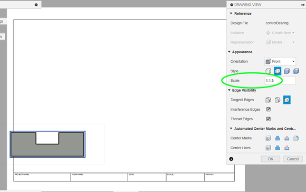Collapse the Reference section
This screenshot has height=192, width=306.
click(231, 14)
